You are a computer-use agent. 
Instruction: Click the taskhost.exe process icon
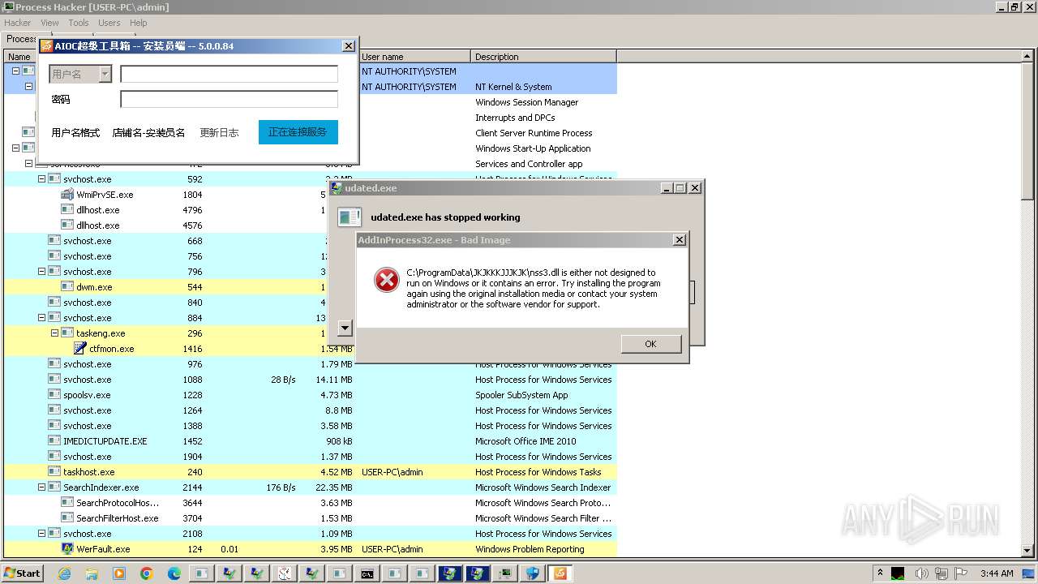click(x=54, y=472)
